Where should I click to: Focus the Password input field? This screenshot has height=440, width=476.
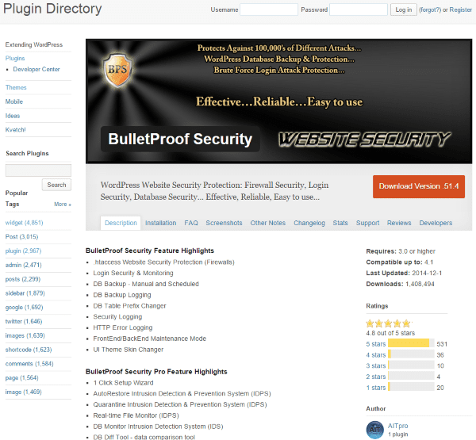pos(359,10)
